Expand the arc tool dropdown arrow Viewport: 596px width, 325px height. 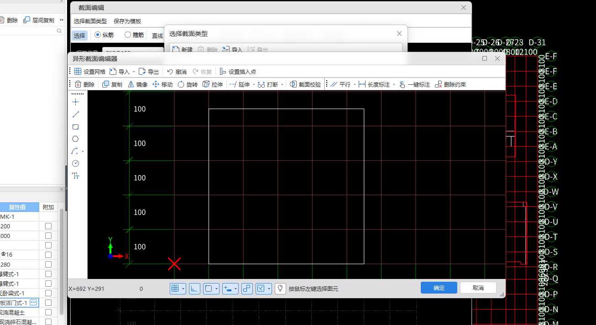point(83,151)
